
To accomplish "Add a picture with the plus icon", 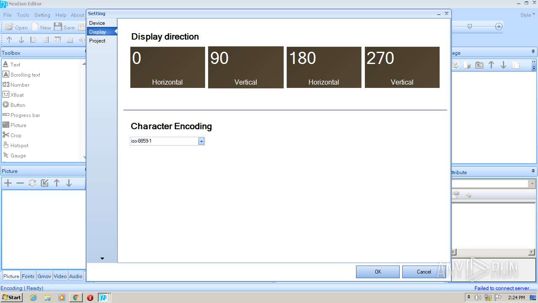I will click(x=8, y=183).
